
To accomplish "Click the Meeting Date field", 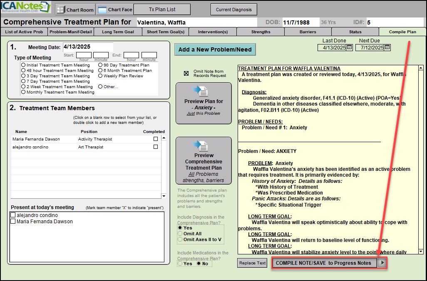I will [x=87, y=47].
